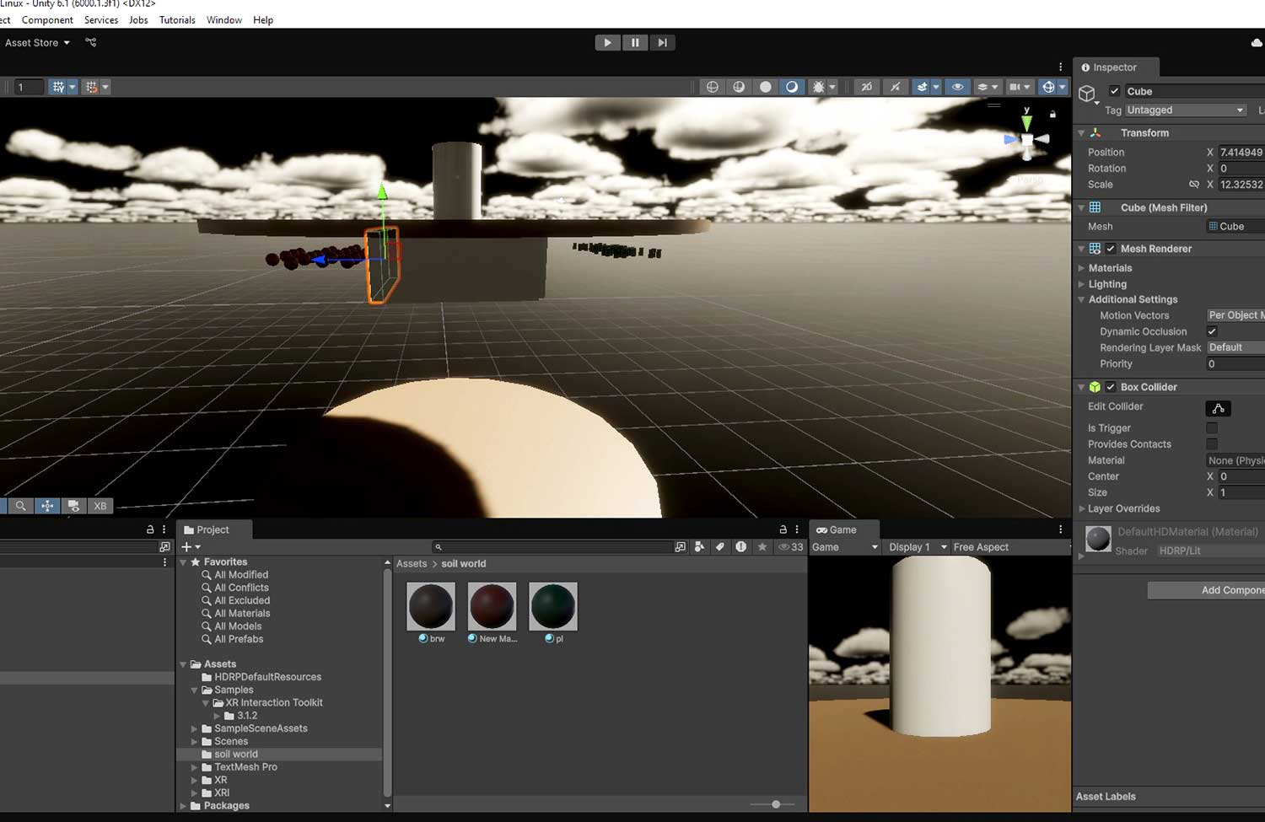Toggle scene lighting icon in Scene toolbar
The height and width of the screenshot is (822, 1265).
(x=895, y=87)
